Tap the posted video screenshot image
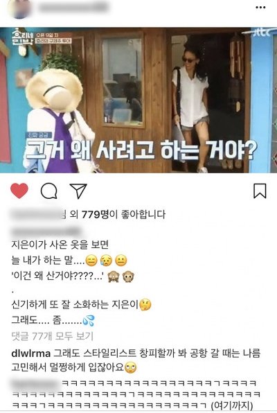277x413 pixels. point(138,100)
